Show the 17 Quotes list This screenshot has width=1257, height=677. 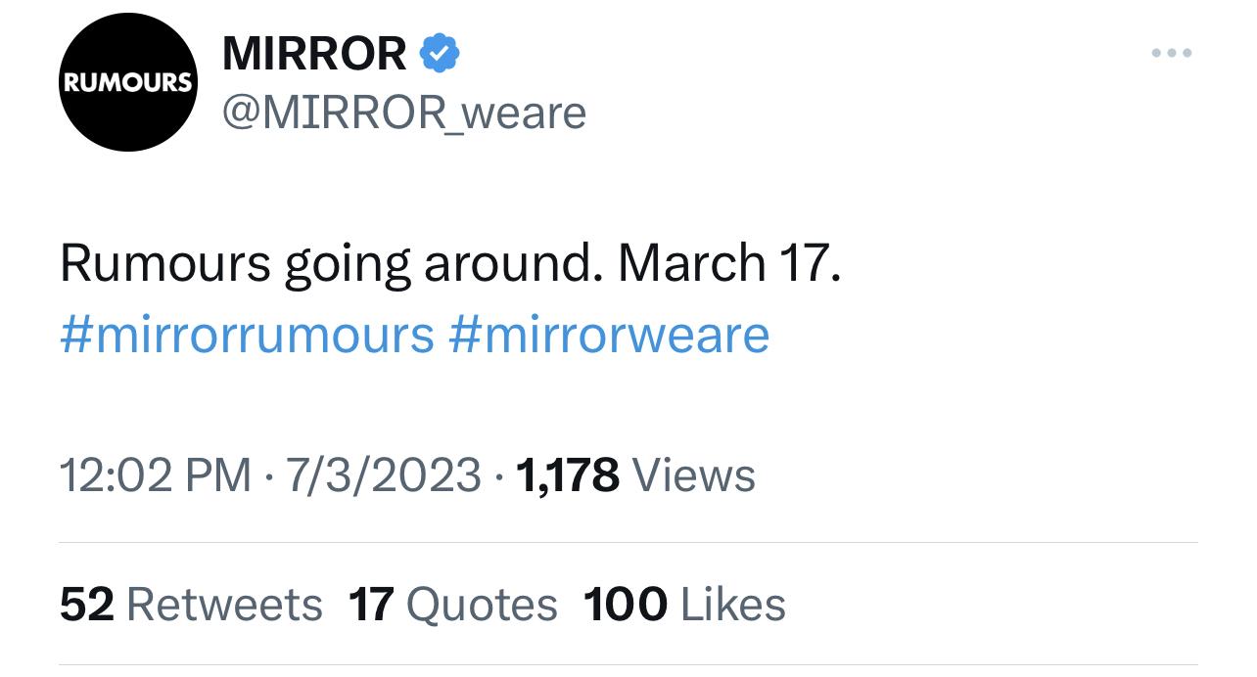[x=452, y=604]
